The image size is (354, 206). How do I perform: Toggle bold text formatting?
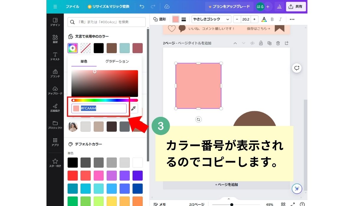(x=272, y=19)
